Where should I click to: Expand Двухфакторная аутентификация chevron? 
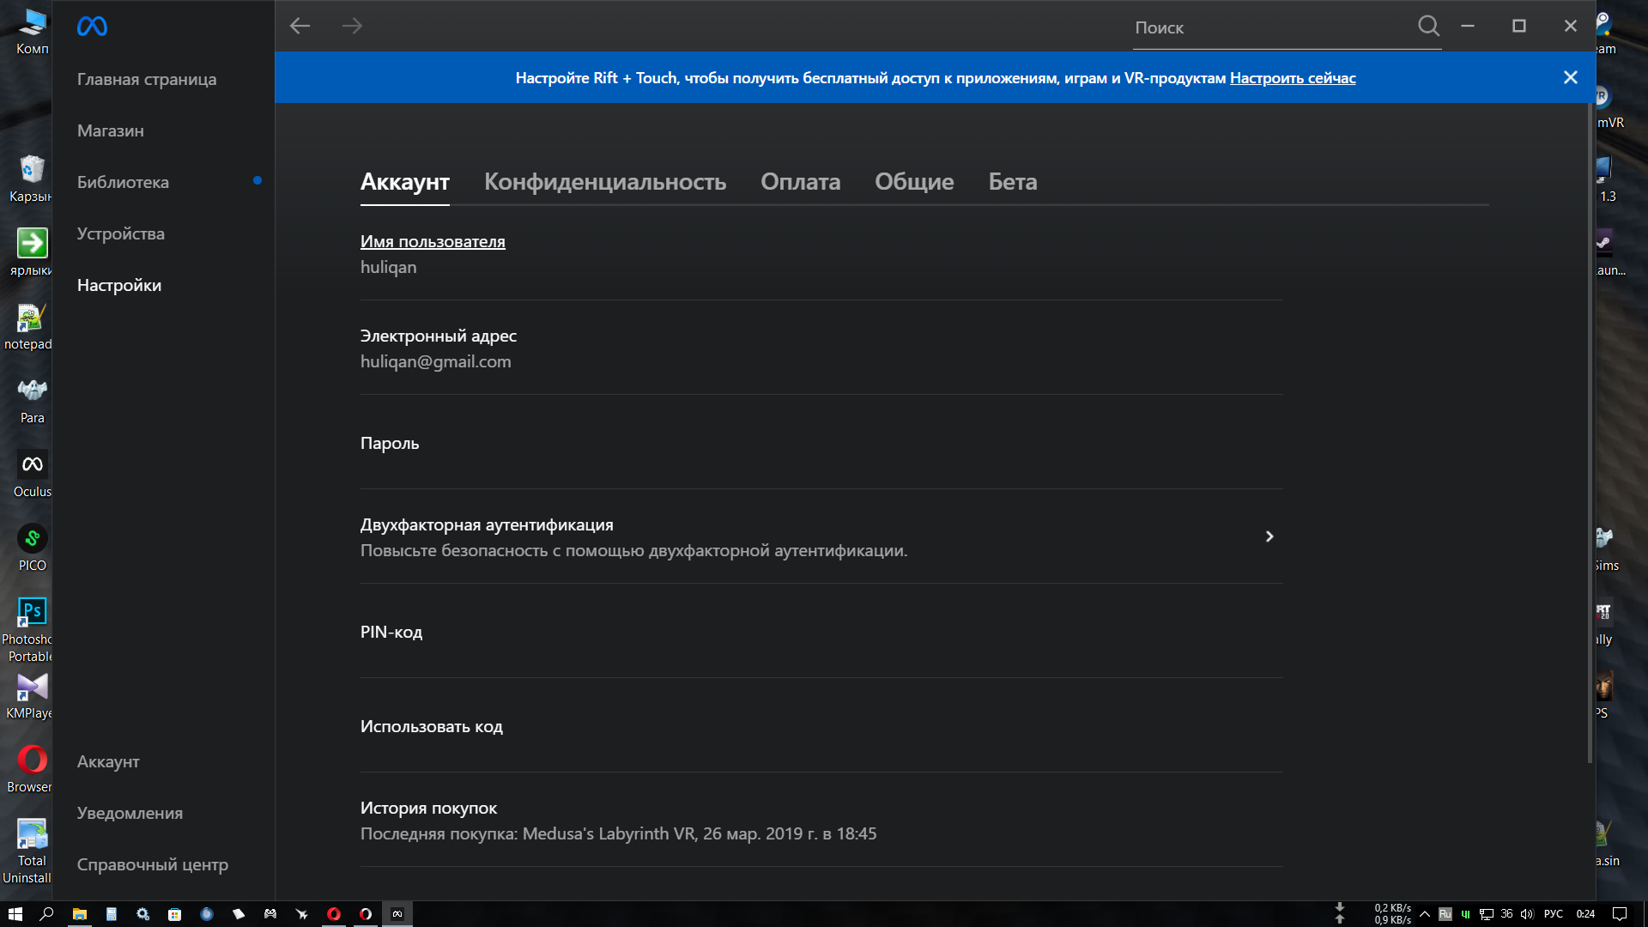(x=1269, y=536)
